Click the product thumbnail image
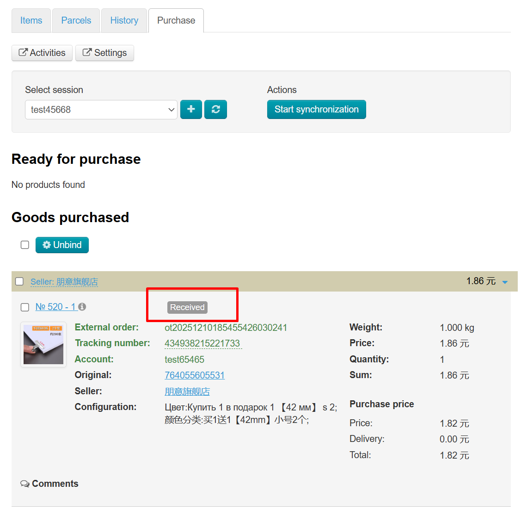This screenshot has width=527, height=522. 43,345
